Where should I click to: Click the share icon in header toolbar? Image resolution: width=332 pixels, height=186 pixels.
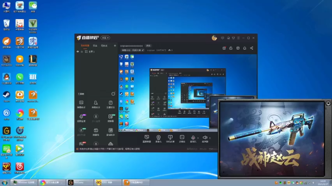(x=251, y=48)
